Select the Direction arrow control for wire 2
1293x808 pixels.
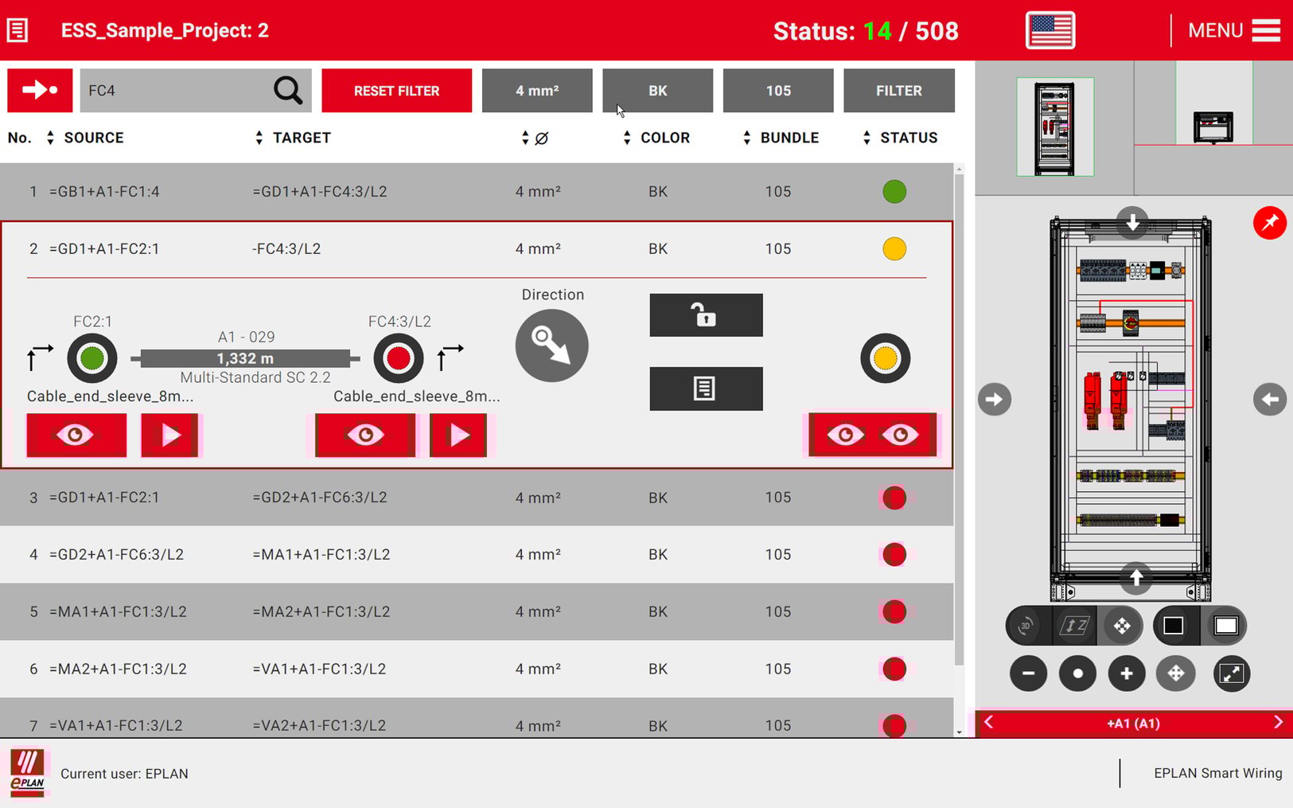(x=551, y=345)
